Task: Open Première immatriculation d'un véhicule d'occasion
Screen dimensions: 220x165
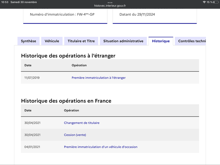Action: point(101,147)
